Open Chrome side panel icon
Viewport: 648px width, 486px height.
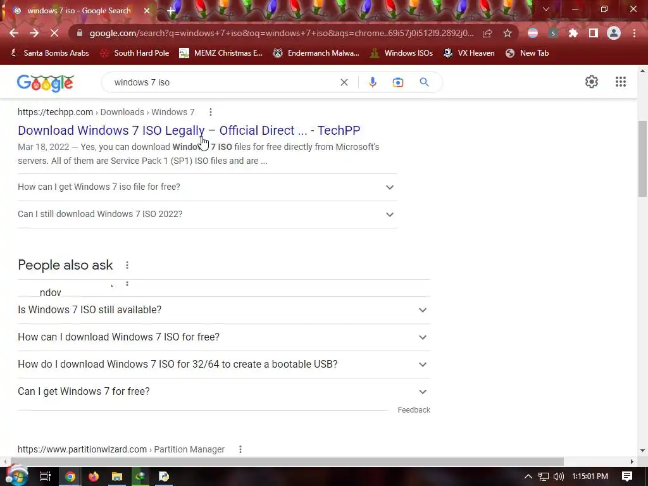coord(594,33)
